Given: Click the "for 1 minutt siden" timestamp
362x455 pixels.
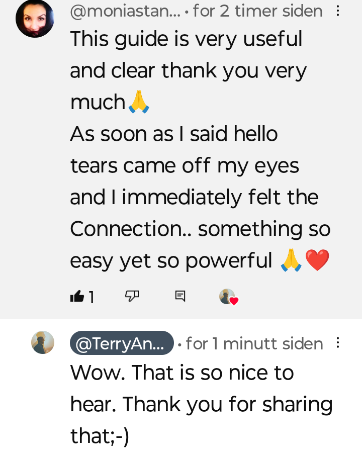Looking at the screenshot, I should pos(254,344).
